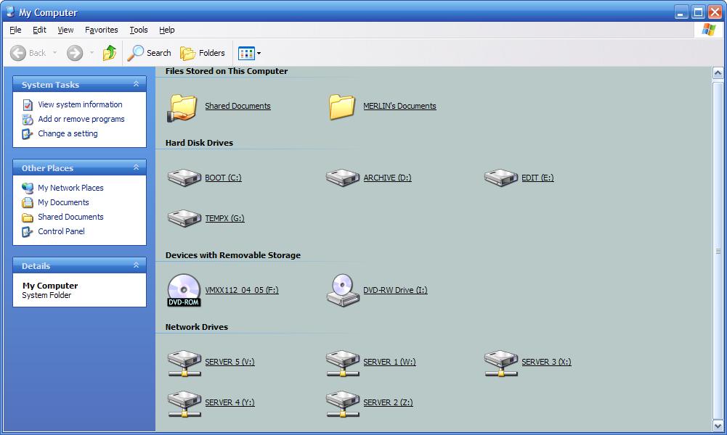The image size is (727, 435).
Task: Click the Back navigation button
Action: [28, 53]
